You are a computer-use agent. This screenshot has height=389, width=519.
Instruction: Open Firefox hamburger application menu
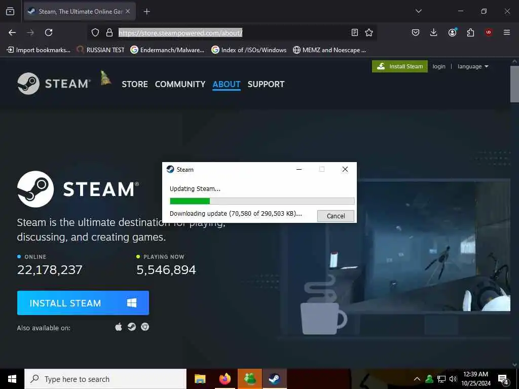[x=507, y=32]
